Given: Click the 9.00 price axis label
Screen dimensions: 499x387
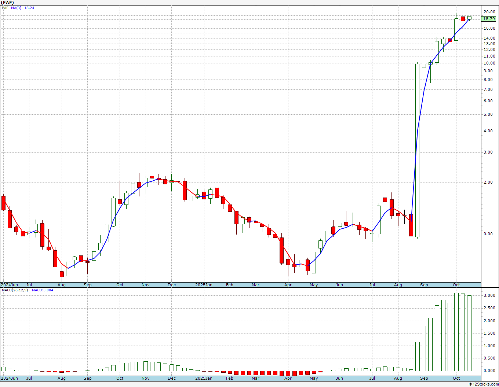Looking at the screenshot, I should (x=488, y=71).
